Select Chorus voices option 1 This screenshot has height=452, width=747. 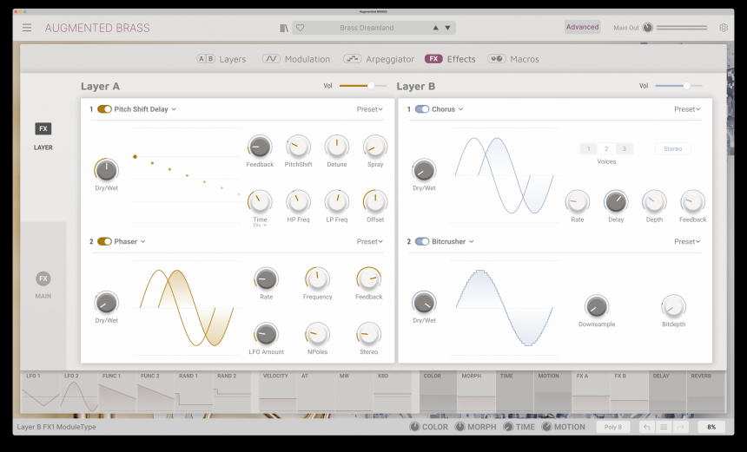588,149
